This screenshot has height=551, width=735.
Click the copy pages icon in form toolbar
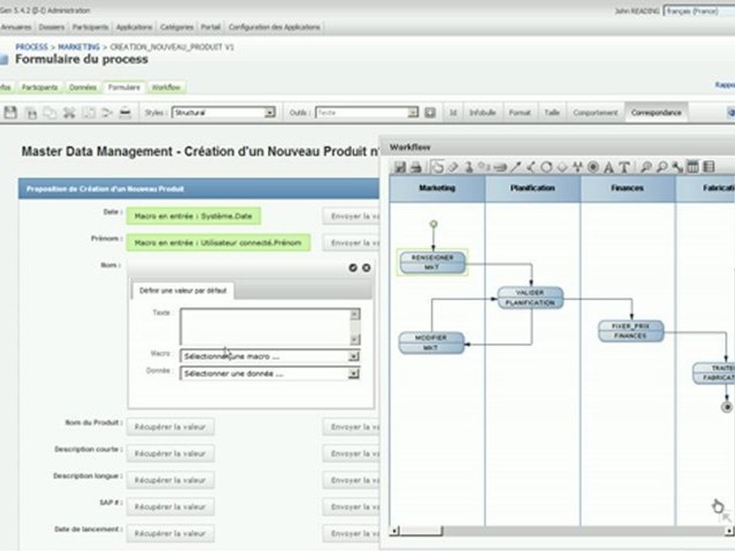click(x=50, y=112)
